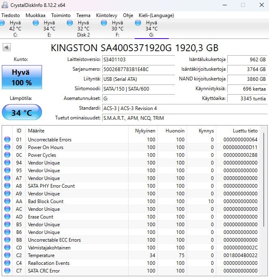269x277 pixels.
Task: Open the Kieli-(Language) menu
Action: (x=156, y=15)
